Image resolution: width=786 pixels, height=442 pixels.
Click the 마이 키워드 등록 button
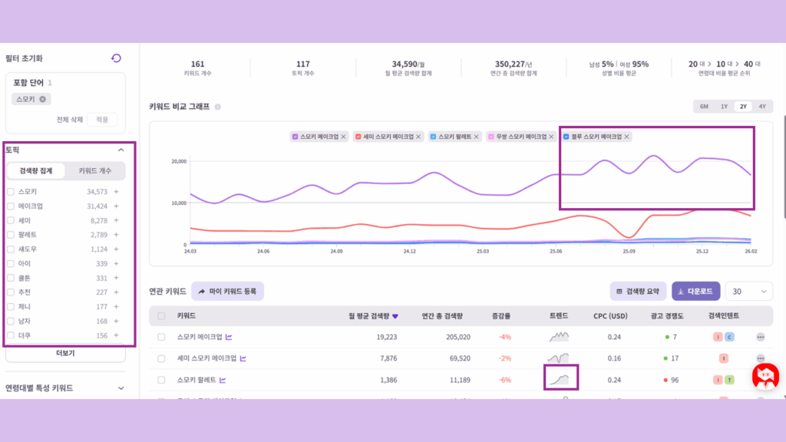click(x=227, y=292)
